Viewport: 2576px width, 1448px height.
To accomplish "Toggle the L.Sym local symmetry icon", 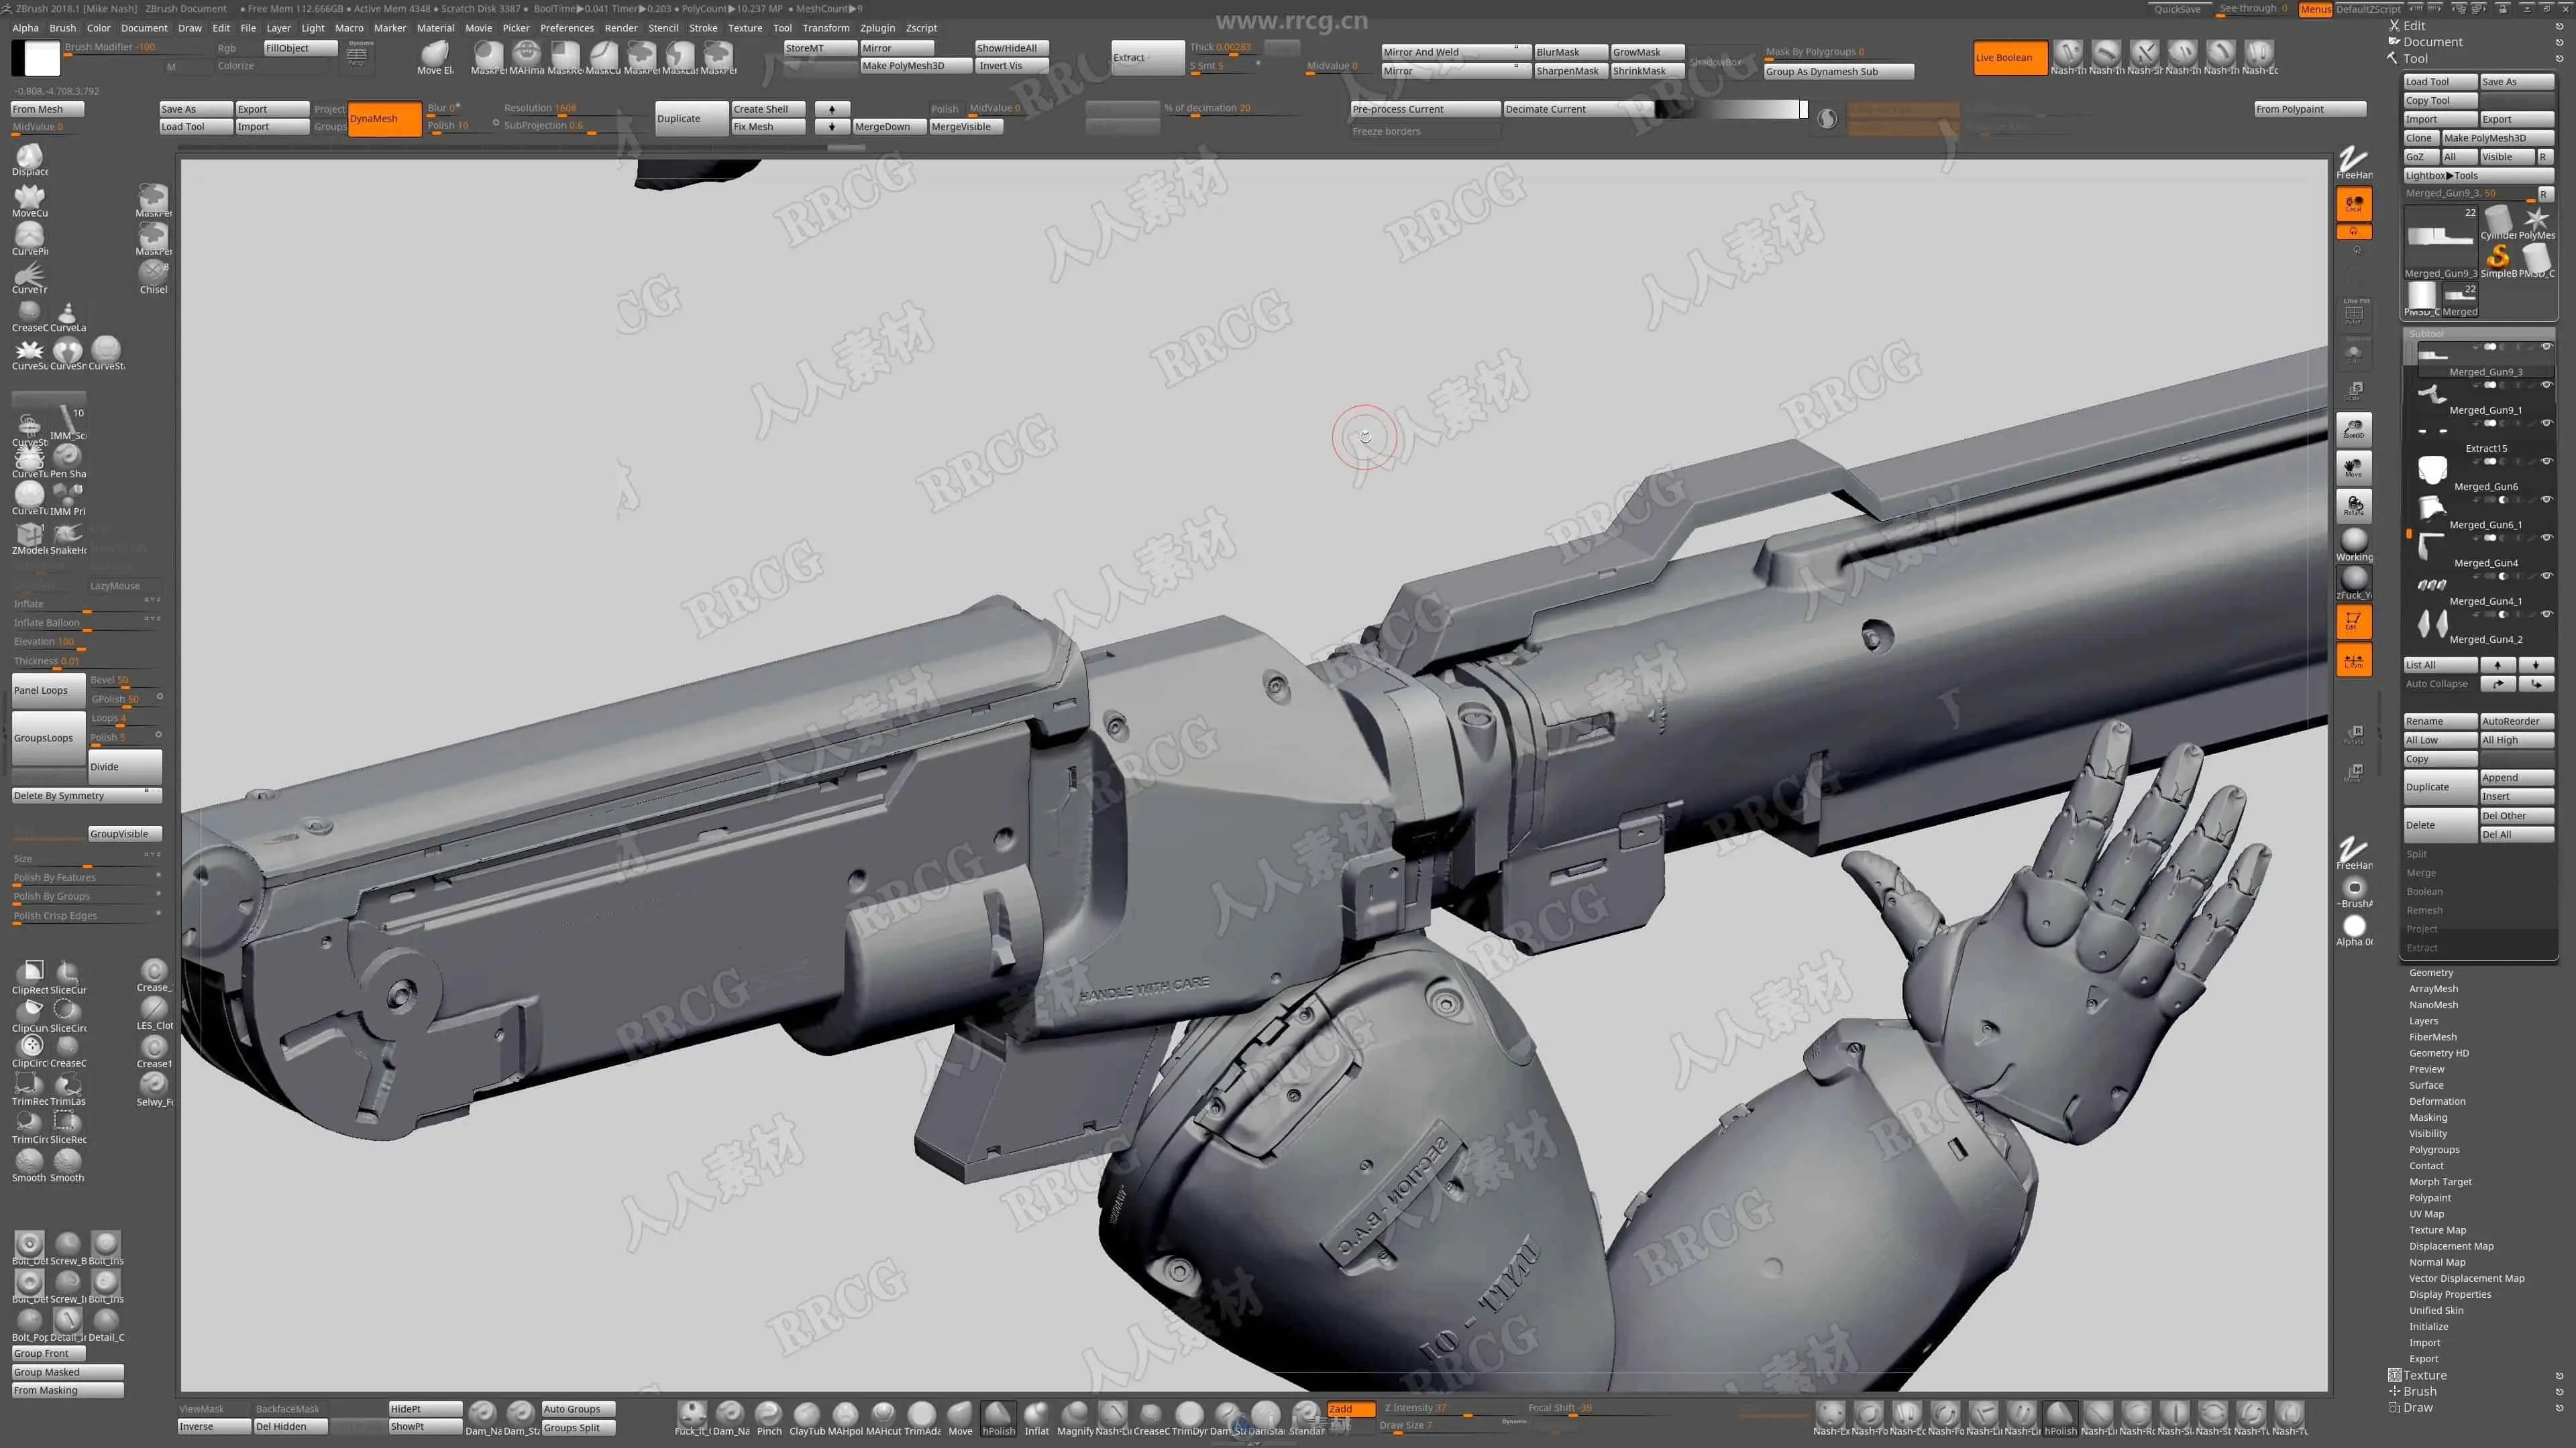I will 2354,660.
